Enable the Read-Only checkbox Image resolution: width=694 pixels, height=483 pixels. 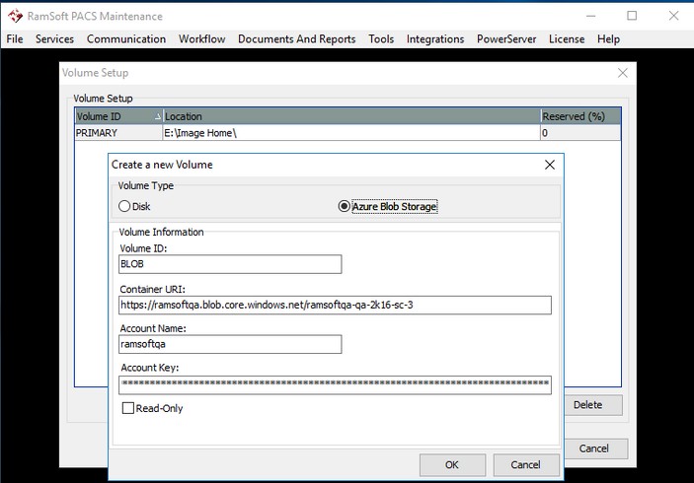click(127, 408)
